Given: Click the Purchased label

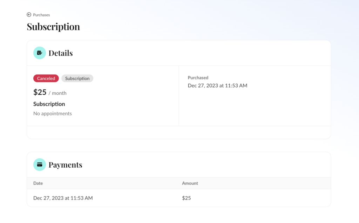Looking at the screenshot, I should coord(198,77).
